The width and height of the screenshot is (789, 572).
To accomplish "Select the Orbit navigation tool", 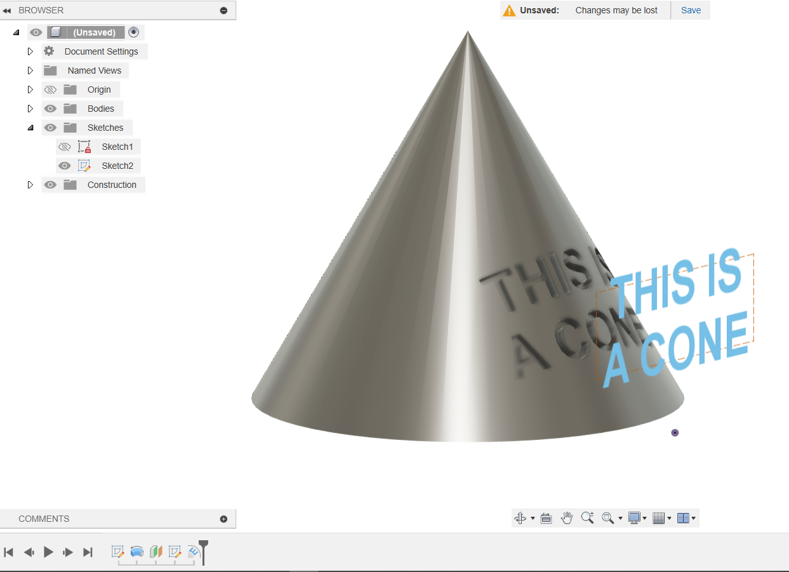I will [520, 518].
